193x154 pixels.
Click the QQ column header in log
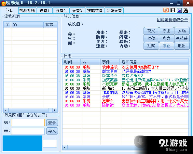[90, 62]
